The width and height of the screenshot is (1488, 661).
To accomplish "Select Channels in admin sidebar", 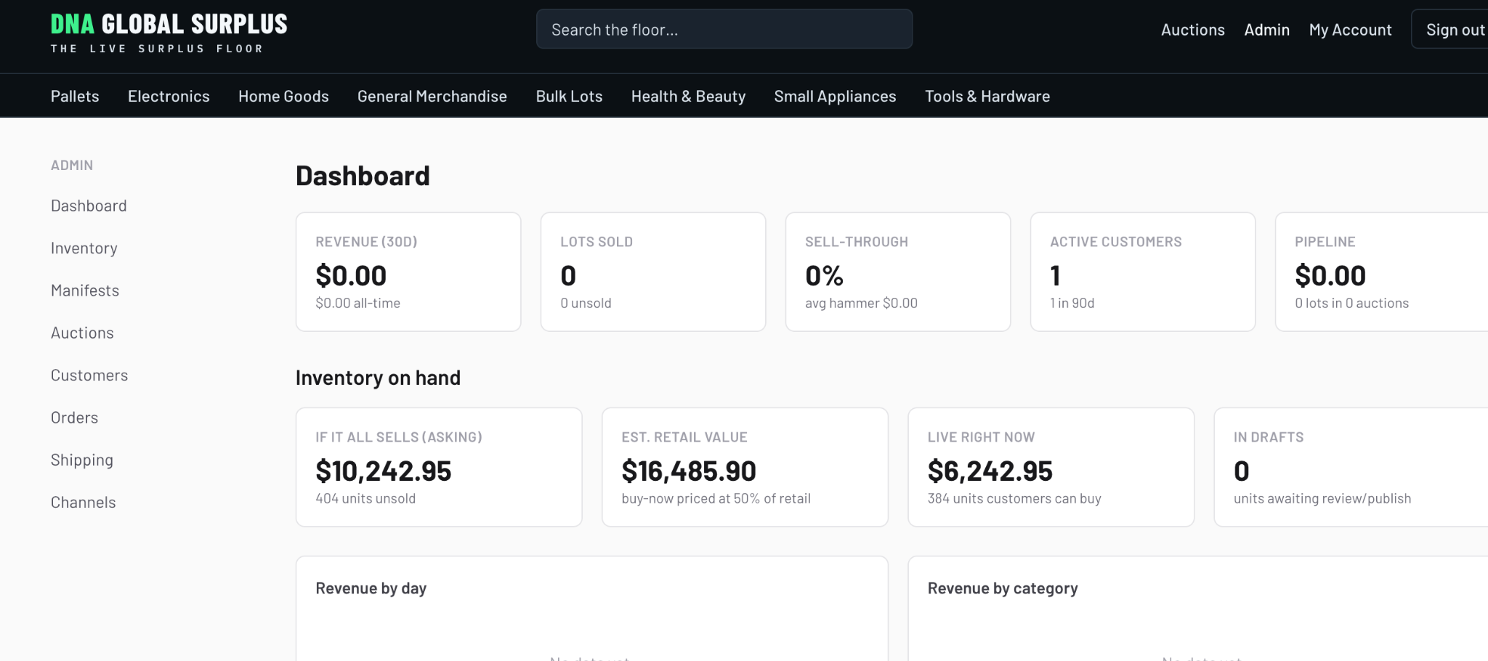I will coord(83,502).
